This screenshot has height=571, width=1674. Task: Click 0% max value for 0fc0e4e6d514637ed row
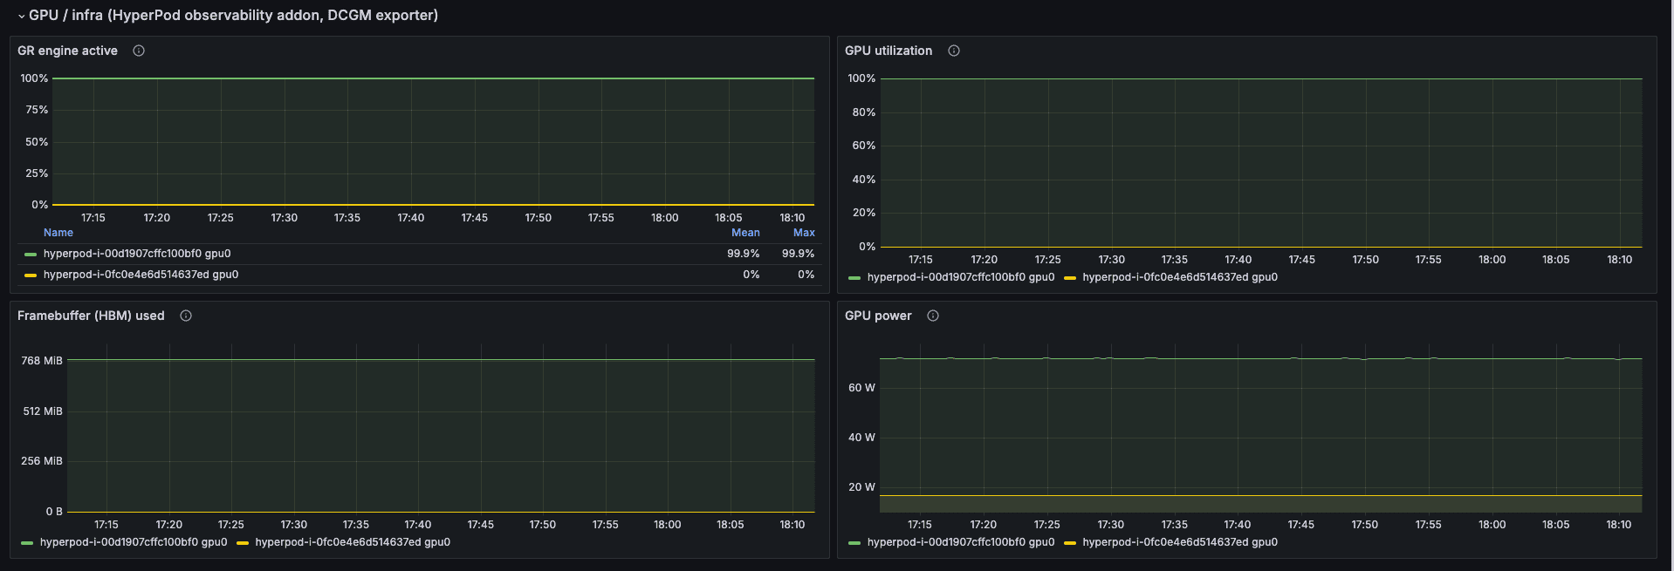(806, 275)
